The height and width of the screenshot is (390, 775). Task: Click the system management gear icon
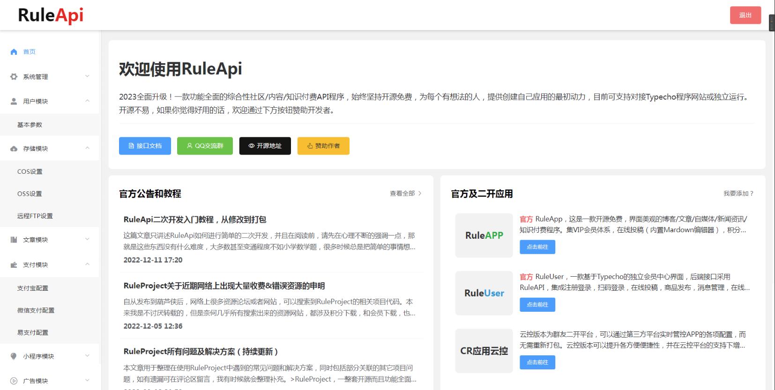tap(14, 77)
